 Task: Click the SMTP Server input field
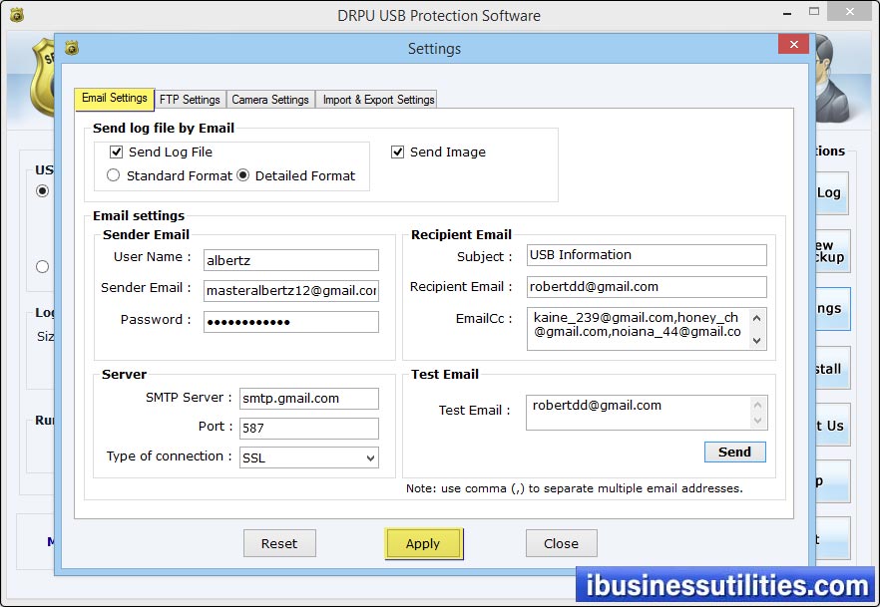[x=308, y=399]
